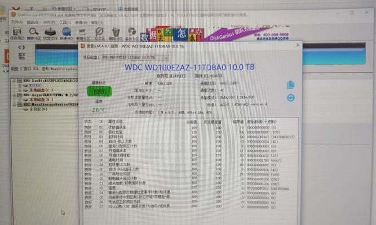The height and width of the screenshot is (225, 376).
Task: Click the Delete Partition (删除分区) trash icon
Action: [116, 34]
